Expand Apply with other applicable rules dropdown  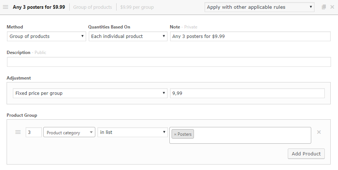259,7
